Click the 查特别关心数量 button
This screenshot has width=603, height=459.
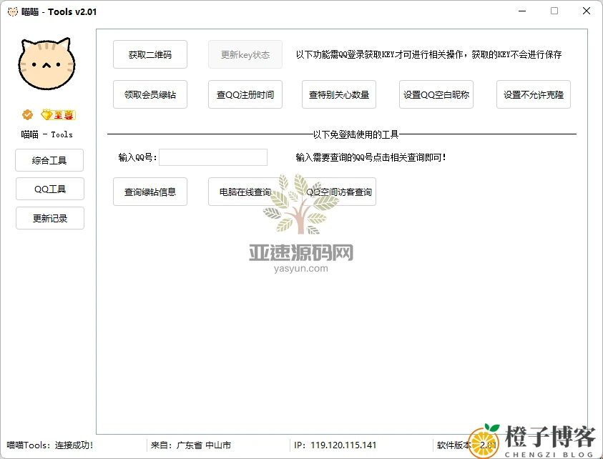pyautogui.click(x=339, y=94)
